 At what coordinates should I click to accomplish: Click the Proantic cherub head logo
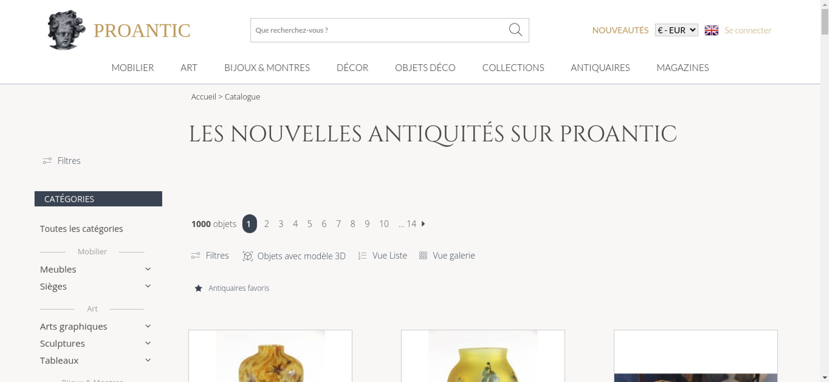66,30
